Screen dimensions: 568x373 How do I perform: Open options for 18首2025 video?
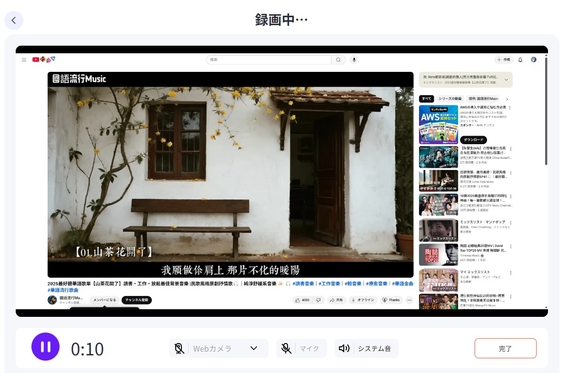511,196
